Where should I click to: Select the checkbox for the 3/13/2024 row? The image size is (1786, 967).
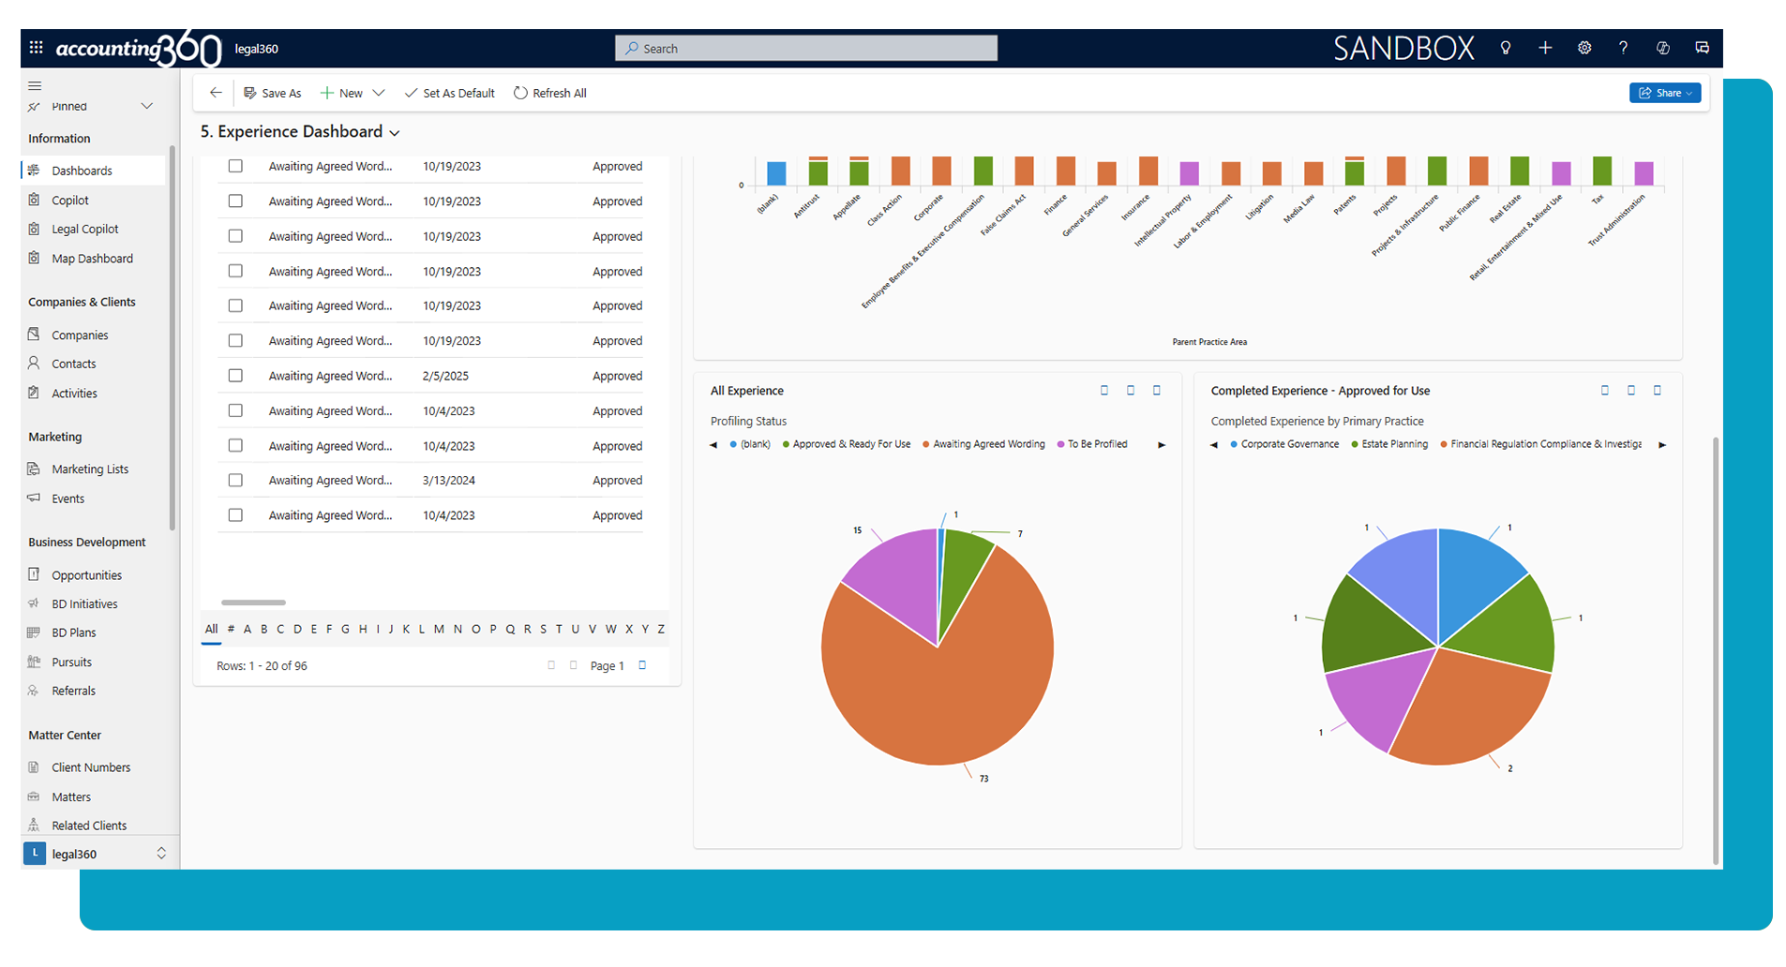pyautogui.click(x=235, y=481)
